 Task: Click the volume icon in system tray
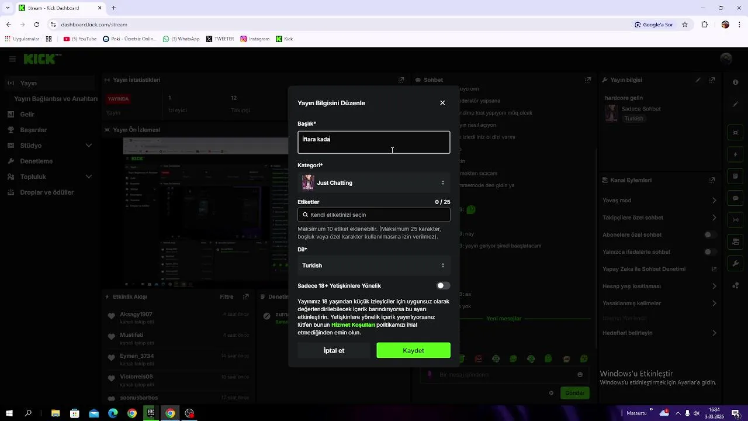pyautogui.click(x=696, y=413)
